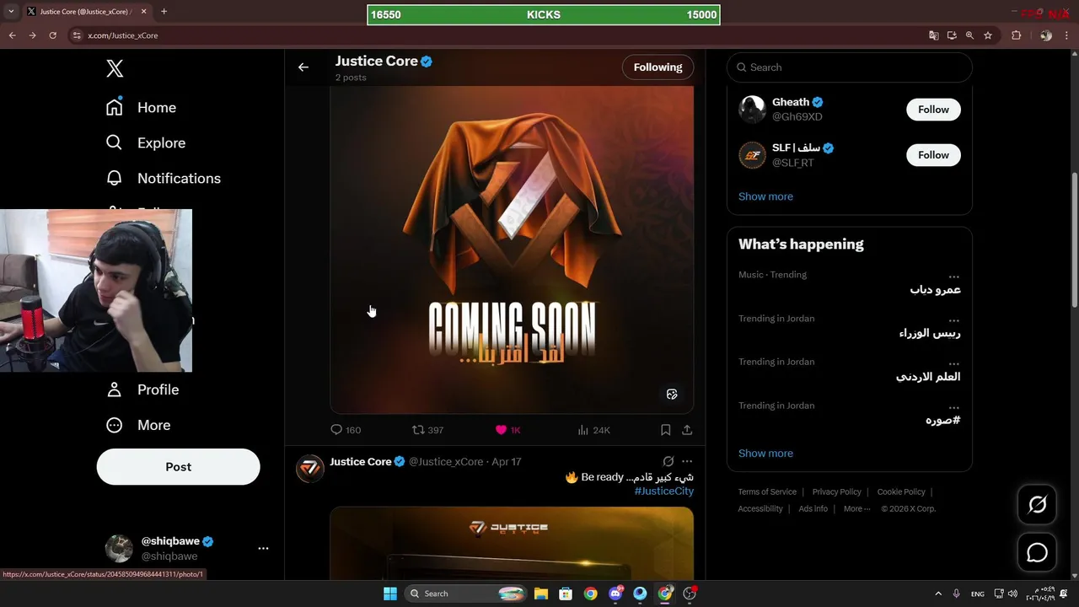This screenshot has height=607, width=1079.
Task: Open image edit icon on Coming Soon photo
Action: click(672, 394)
